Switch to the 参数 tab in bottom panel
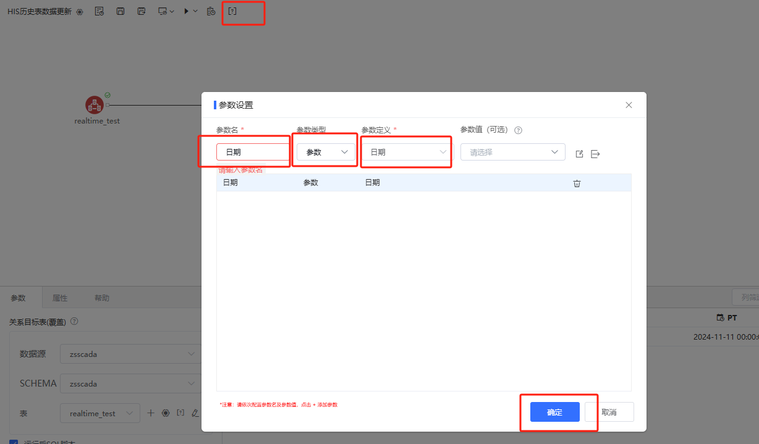The image size is (759, 444). [x=19, y=298]
